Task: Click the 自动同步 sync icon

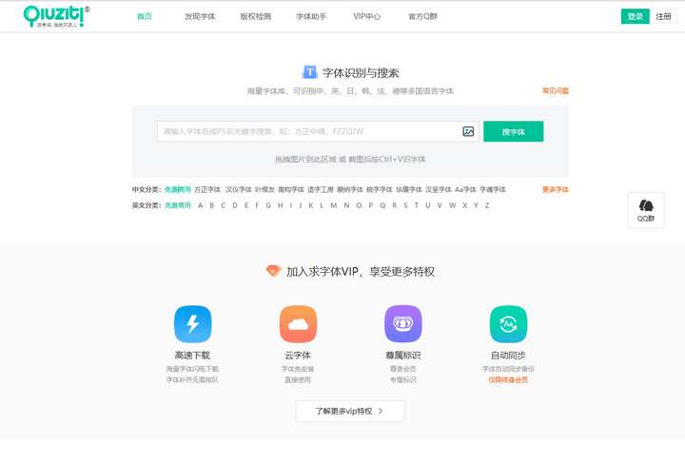Action: tap(508, 324)
